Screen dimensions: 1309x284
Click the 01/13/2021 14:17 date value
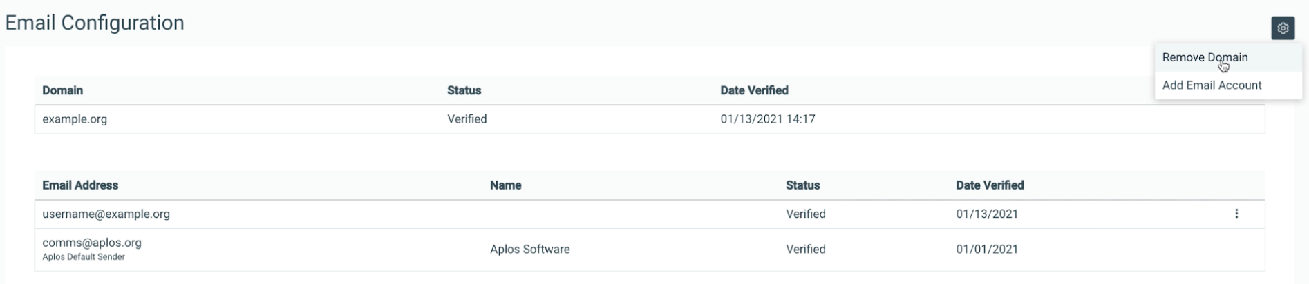768,119
